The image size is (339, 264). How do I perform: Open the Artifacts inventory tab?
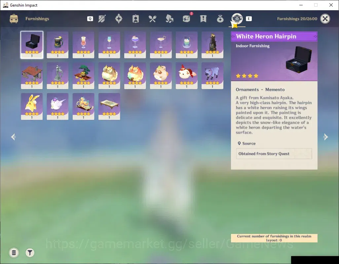click(x=119, y=18)
